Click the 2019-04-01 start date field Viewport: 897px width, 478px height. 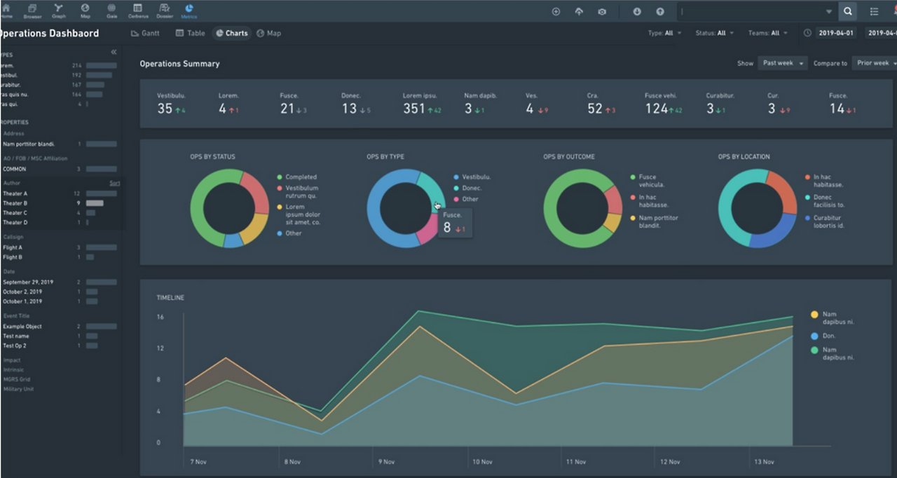(836, 33)
